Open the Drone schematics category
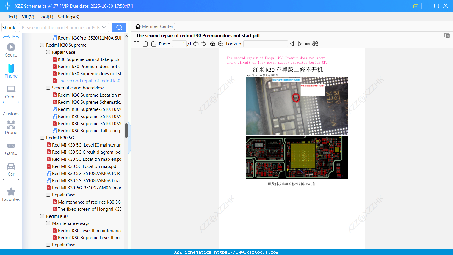 11,128
